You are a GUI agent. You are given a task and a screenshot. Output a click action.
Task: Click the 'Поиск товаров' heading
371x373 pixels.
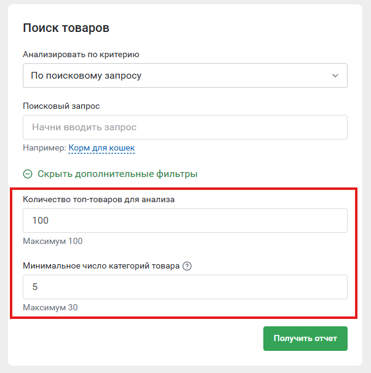coord(66,28)
